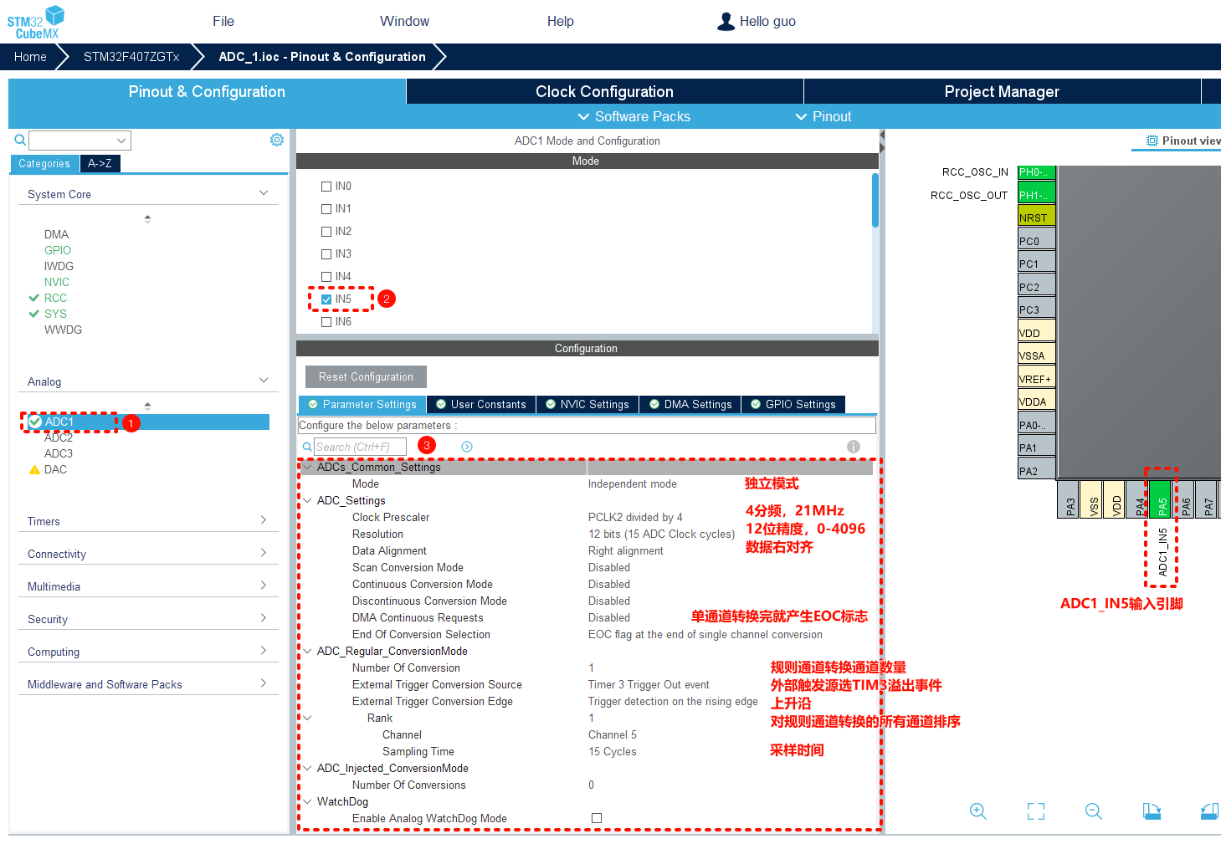Expand the Connectivity category
This screenshot has height=844, width=1221.
point(264,553)
